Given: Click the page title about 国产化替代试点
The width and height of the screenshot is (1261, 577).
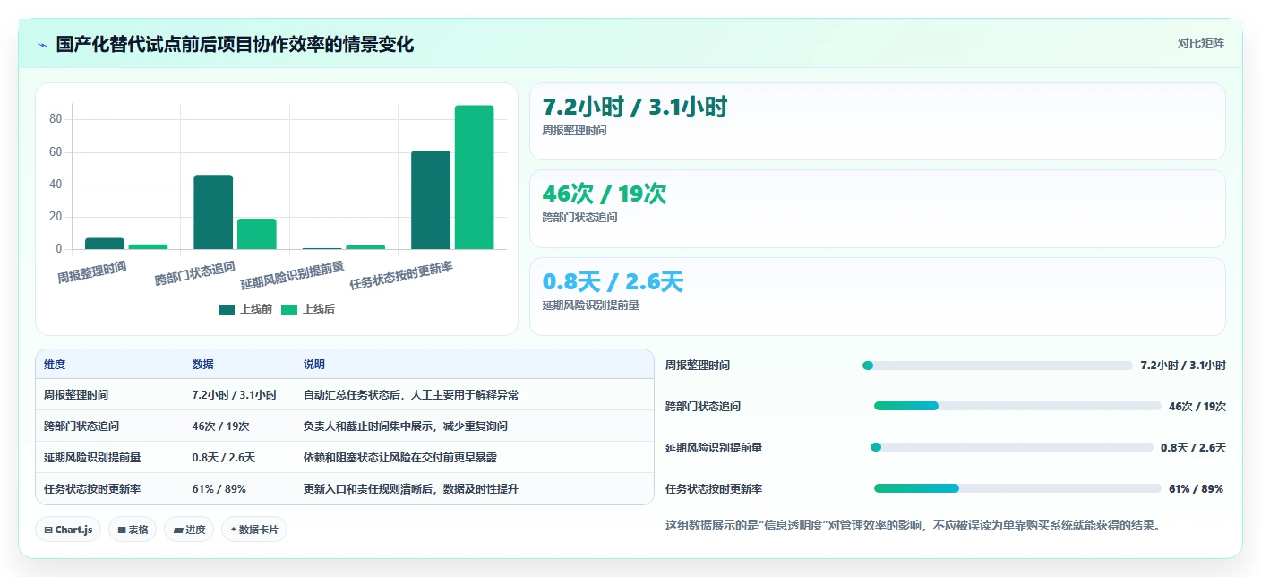Looking at the screenshot, I should tap(236, 44).
